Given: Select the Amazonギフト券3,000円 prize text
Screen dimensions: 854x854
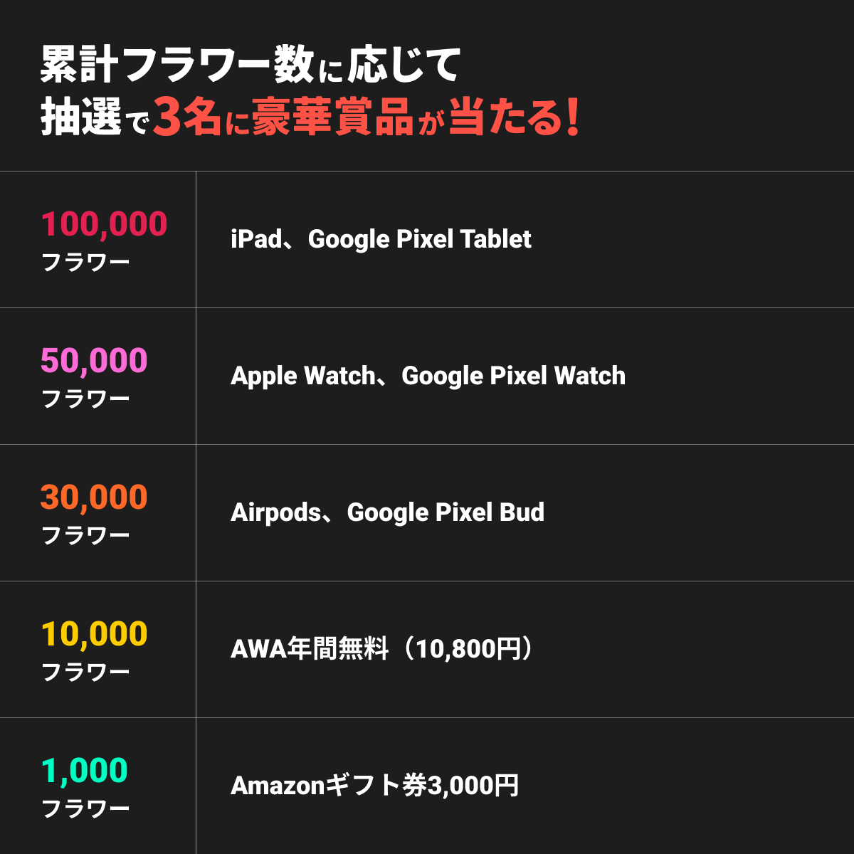Looking at the screenshot, I should (374, 786).
